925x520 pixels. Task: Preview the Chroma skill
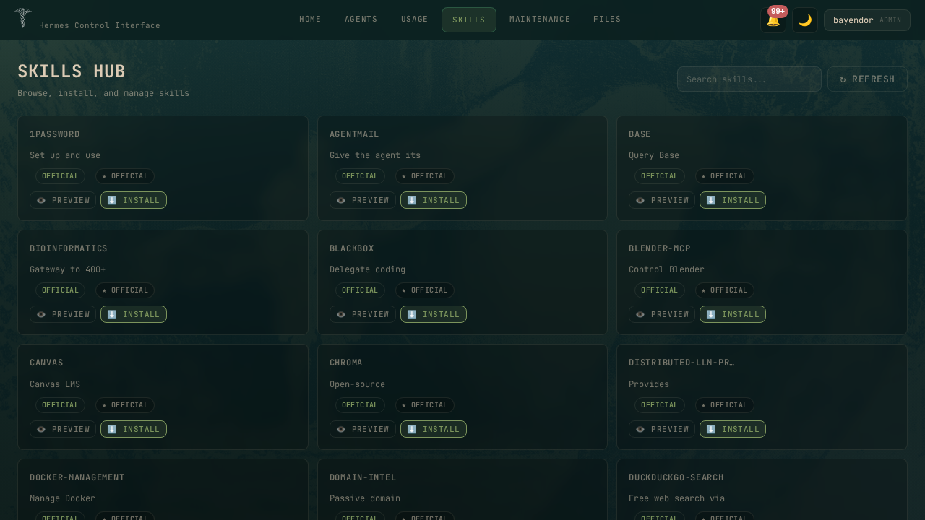click(x=363, y=429)
